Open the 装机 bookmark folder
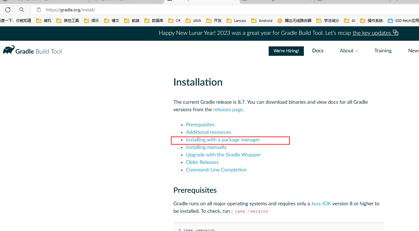419x231 pixels. 44,21
